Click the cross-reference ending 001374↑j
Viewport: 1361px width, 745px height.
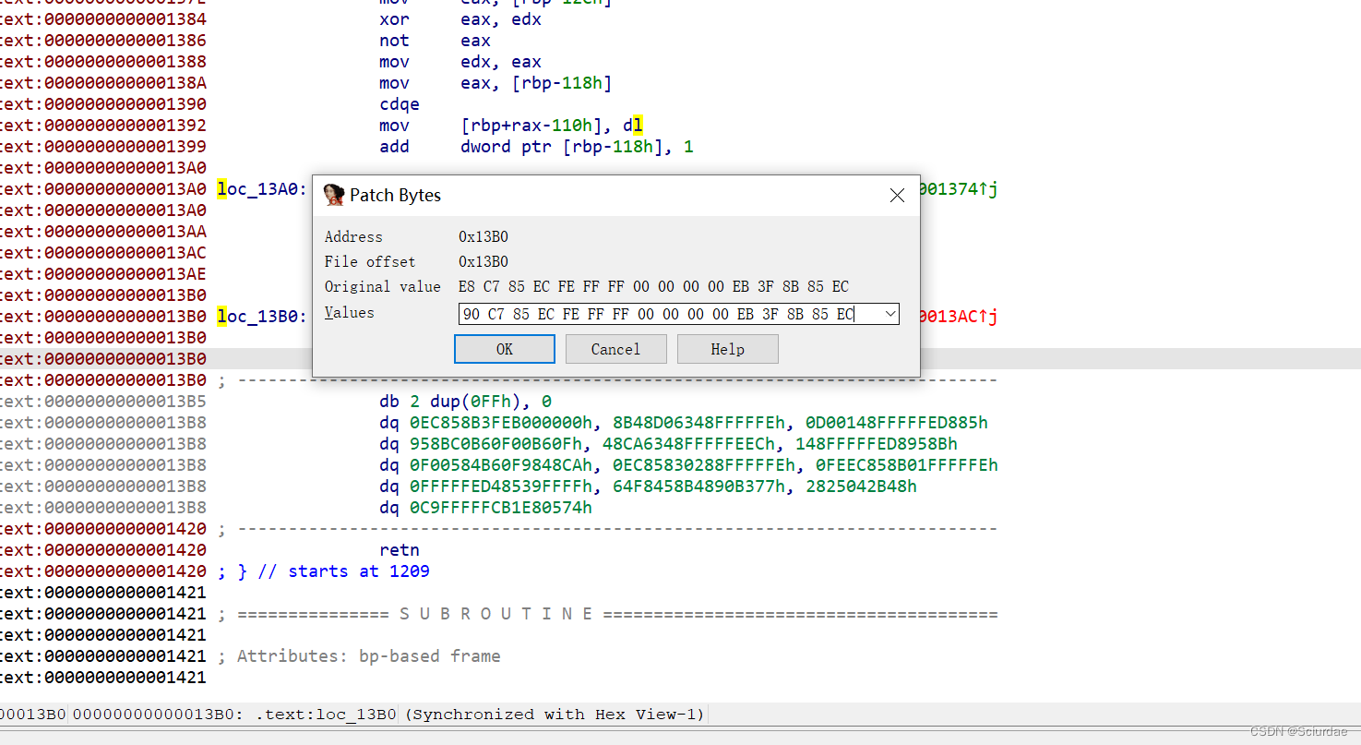(x=959, y=189)
